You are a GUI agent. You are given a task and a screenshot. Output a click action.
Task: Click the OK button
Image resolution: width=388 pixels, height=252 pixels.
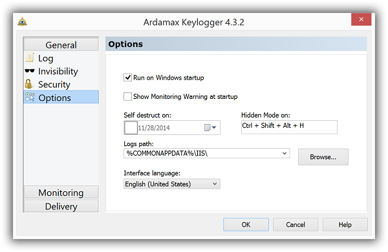[246, 225]
